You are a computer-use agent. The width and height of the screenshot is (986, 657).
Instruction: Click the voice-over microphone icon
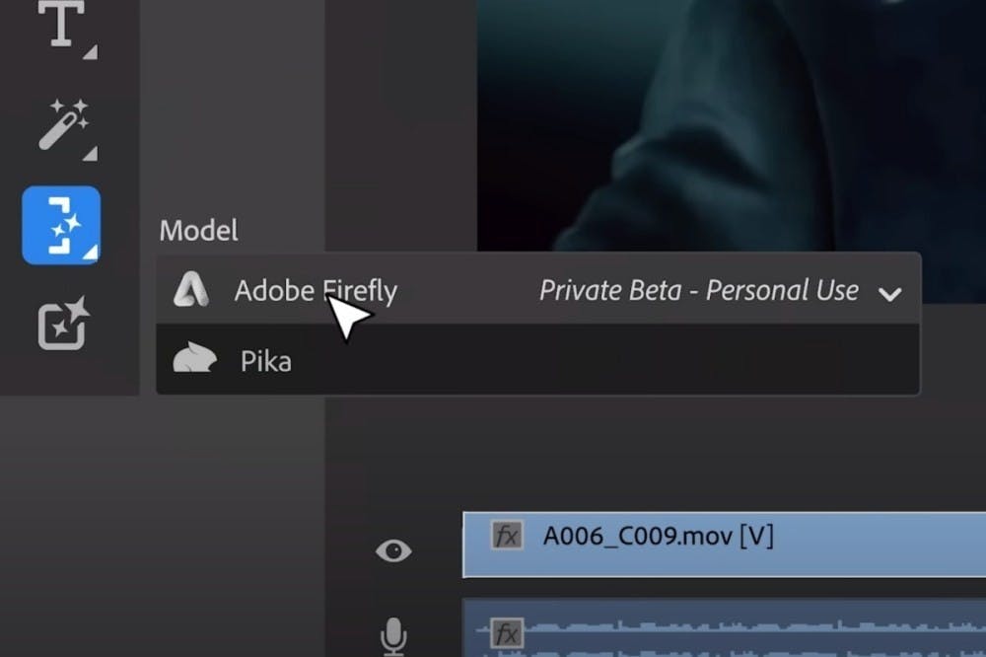click(x=393, y=635)
